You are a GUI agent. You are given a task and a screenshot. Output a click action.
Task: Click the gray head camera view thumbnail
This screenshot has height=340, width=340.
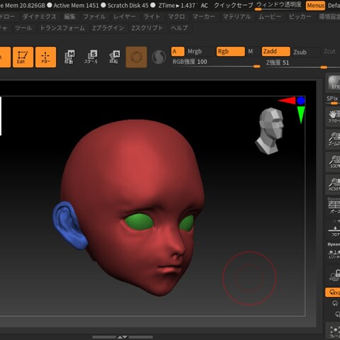(x=270, y=131)
